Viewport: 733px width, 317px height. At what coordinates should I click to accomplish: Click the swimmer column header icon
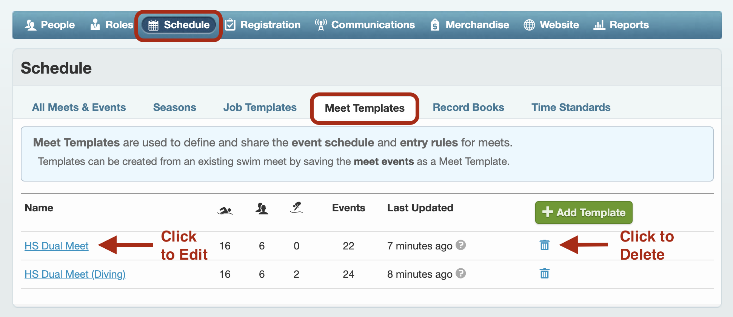pyautogui.click(x=225, y=210)
